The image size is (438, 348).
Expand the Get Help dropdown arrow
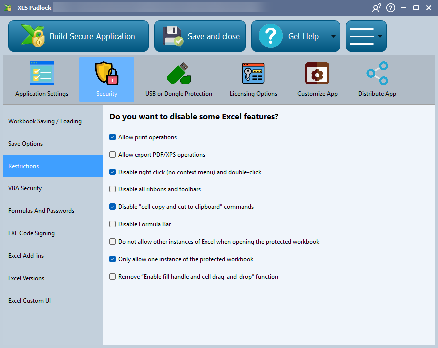(333, 37)
